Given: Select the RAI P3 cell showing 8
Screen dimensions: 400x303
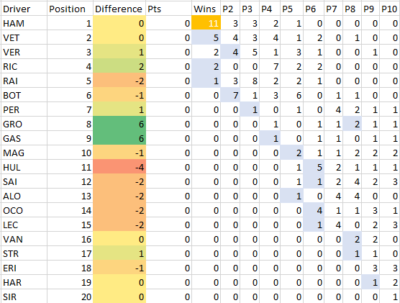Looking at the screenshot, I should (x=250, y=81).
